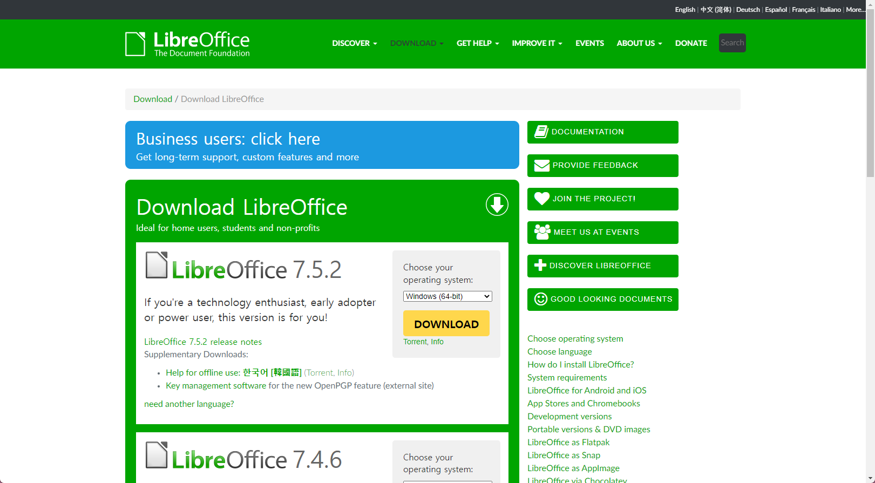This screenshot has height=483, width=875.
Task: Open the Donate page
Action: click(x=691, y=43)
